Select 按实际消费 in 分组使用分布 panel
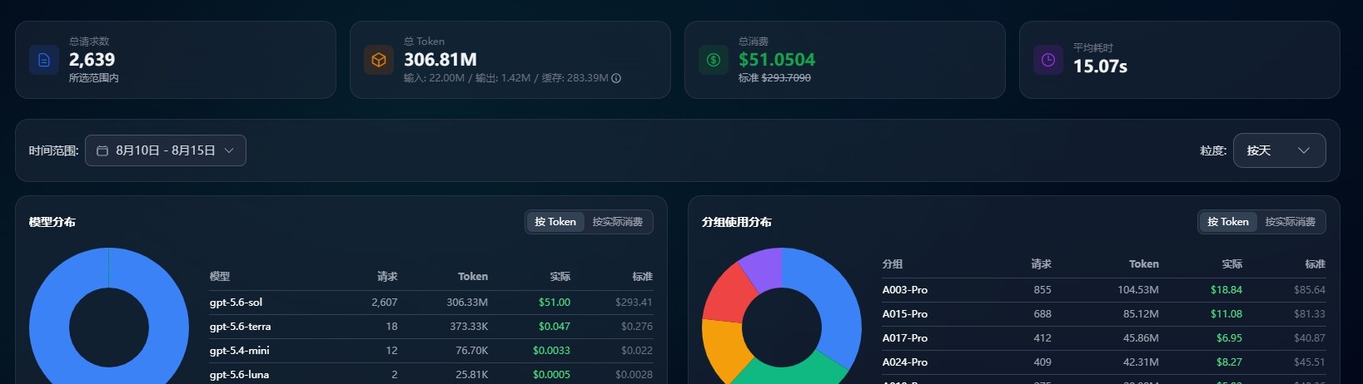Image resolution: width=1363 pixels, height=384 pixels. click(x=1290, y=222)
